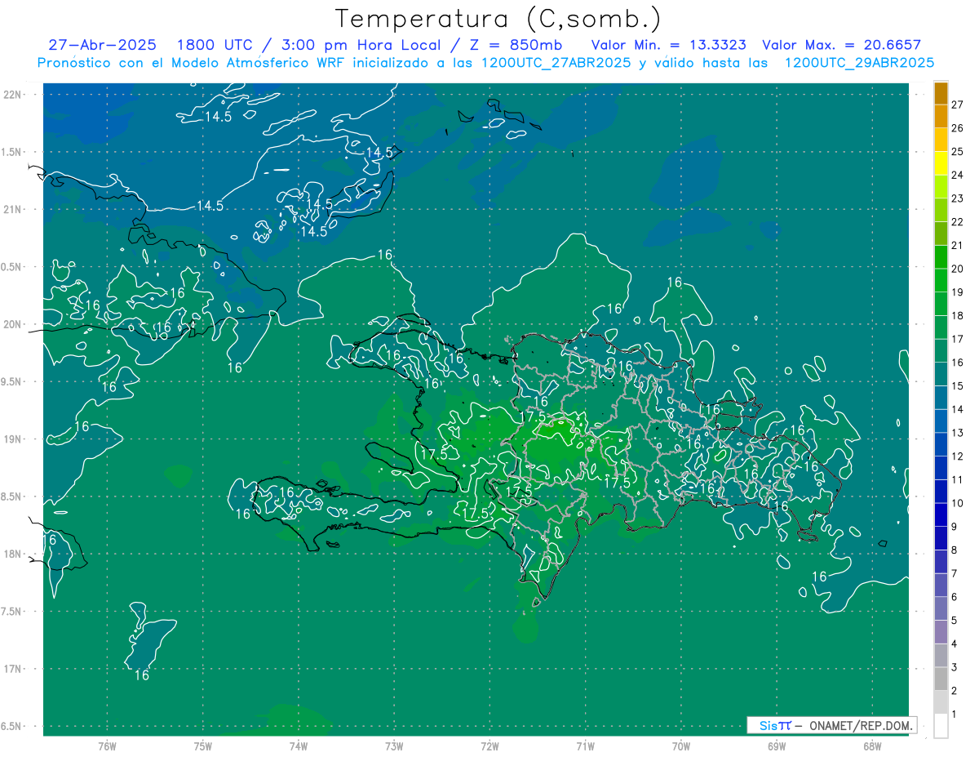
Task: Click the colorbar scale label "1"
Action: (x=954, y=715)
